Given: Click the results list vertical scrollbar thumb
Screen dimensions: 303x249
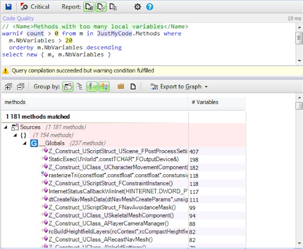Looking at the screenshot, I should click(299, 106).
